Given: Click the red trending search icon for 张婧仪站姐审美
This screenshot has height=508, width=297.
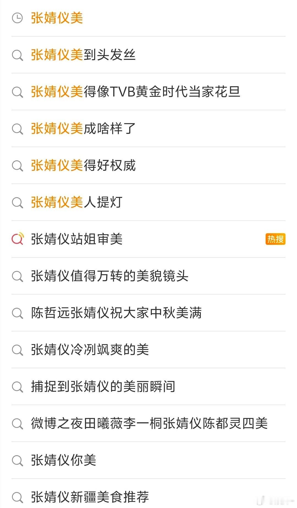Looking at the screenshot, I should pos(18,239).
